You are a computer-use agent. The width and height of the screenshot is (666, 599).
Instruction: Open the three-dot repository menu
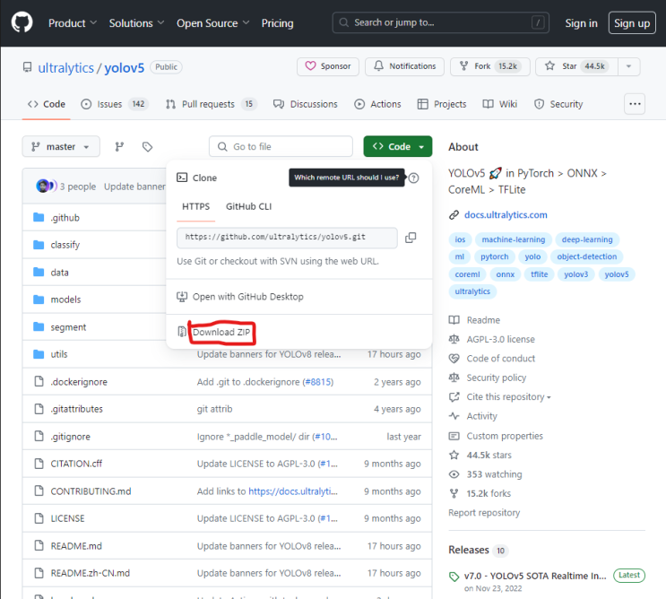click(635, 104)
